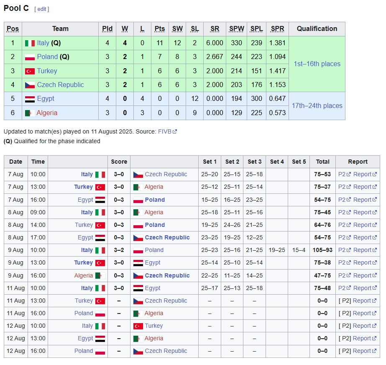Click Italy flag in 9 Aug match row

(x=100, y=250)
